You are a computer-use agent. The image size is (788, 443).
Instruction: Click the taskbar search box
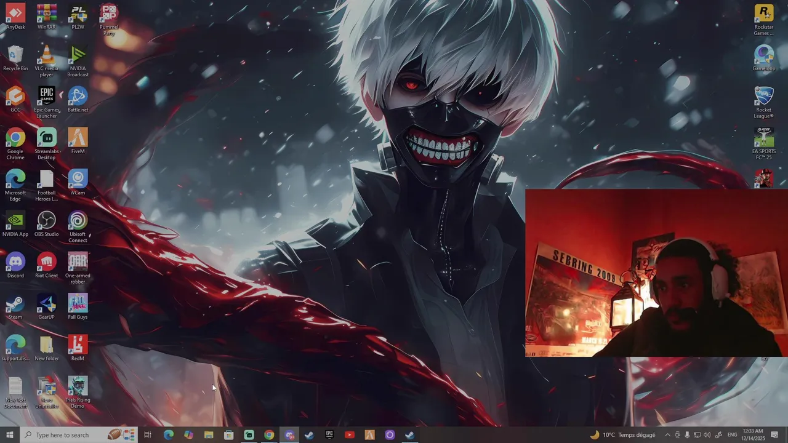pos(79,435)
